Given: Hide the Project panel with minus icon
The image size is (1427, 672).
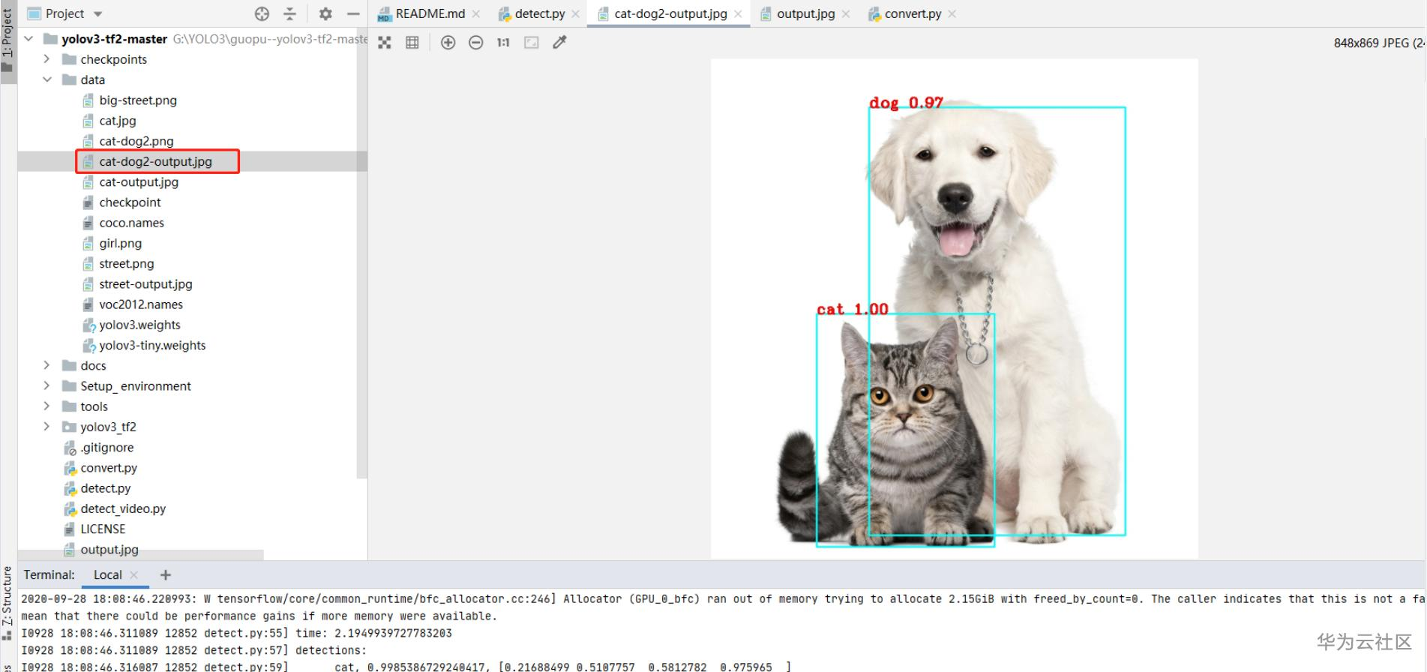Looking at the screenshot, I should tap(353, 13).
